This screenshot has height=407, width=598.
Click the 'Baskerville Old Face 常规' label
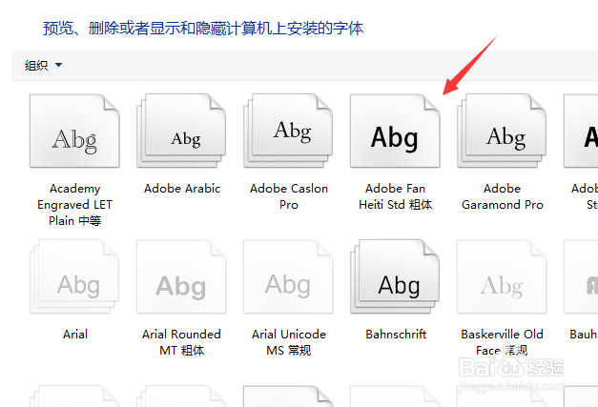coord(502,342)
